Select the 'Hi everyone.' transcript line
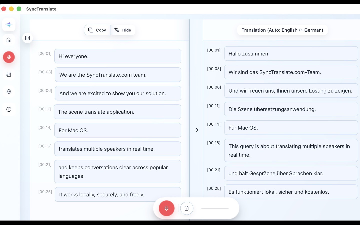The image size is (360, 225). pos(118,56)
